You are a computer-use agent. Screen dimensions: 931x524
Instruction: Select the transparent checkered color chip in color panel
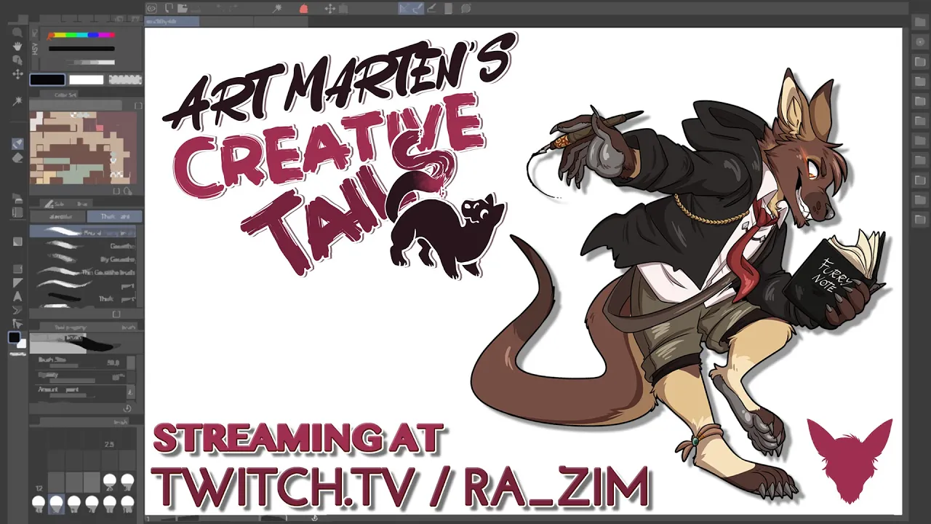pos(125,79)
